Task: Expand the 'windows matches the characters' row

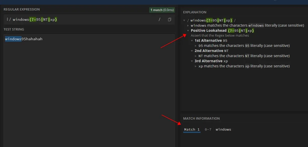Action: tap(188, 26)
